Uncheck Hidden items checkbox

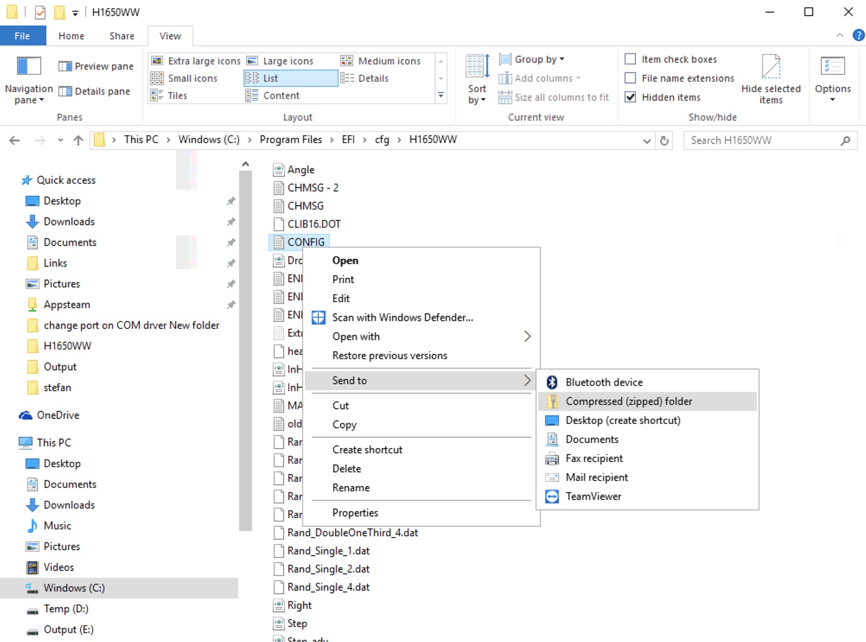630,97
